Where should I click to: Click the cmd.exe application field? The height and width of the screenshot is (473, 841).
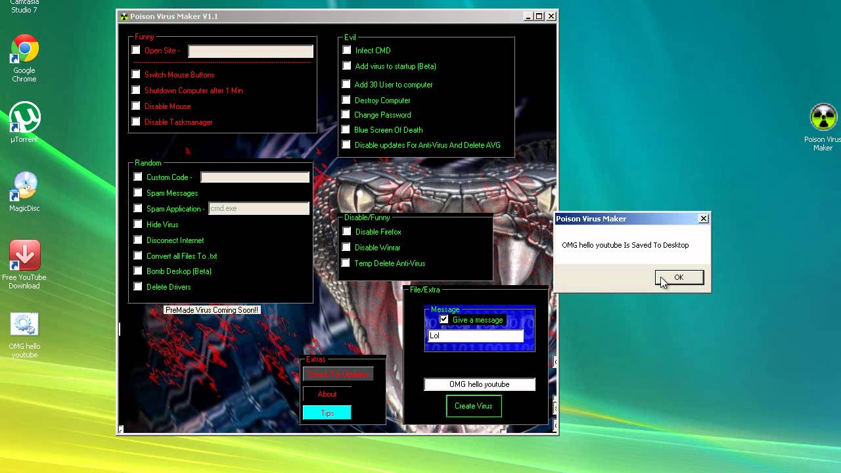point(259,208)
